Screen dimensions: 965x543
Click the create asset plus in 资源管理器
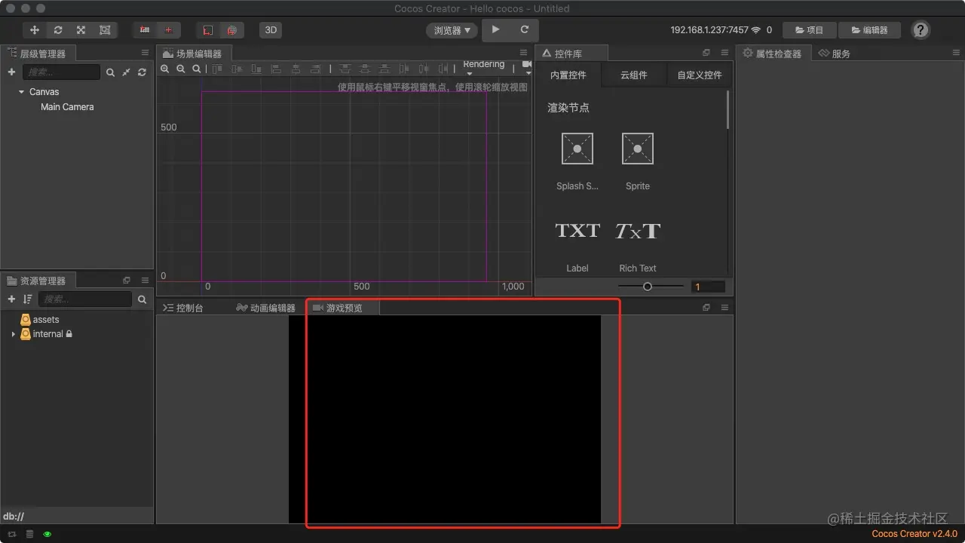coord(11,299)
